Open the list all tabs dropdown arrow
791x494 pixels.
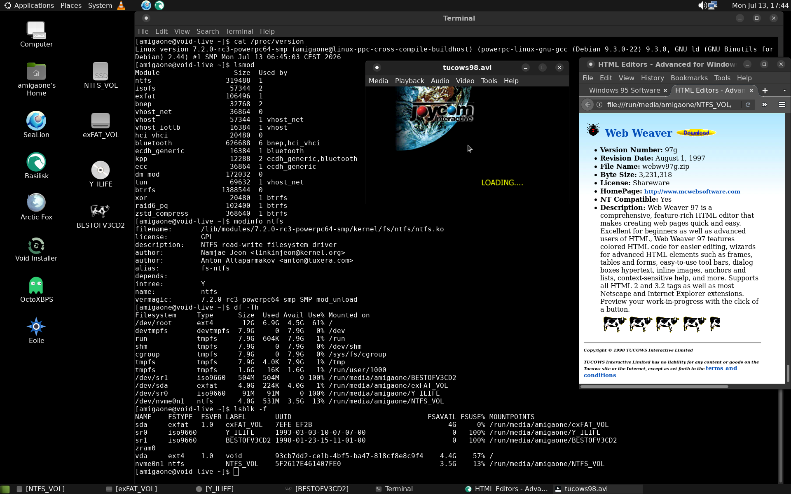(784, 91)
